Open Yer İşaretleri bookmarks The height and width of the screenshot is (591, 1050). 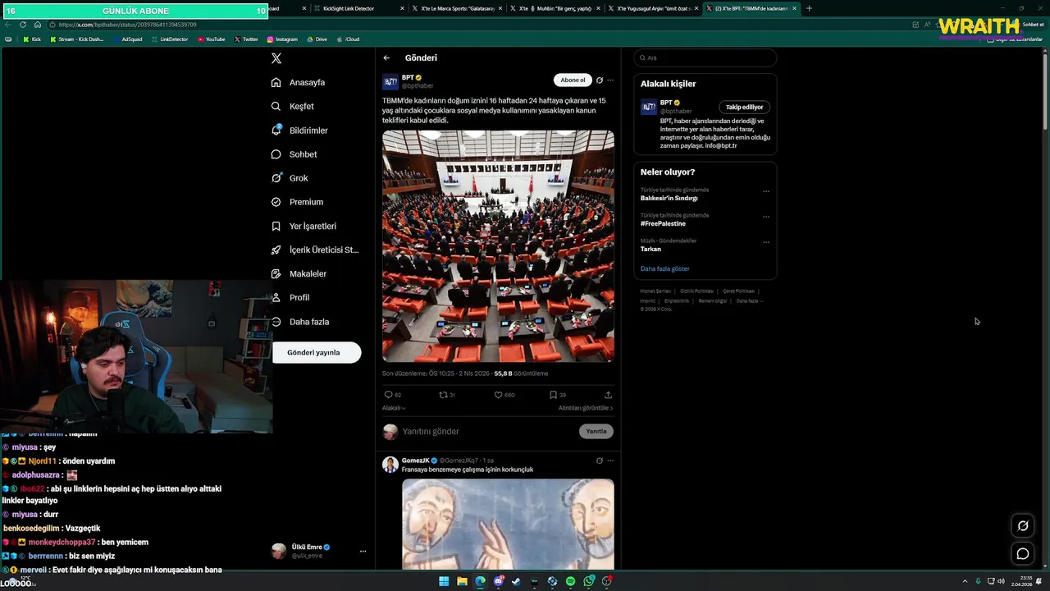(x=304, y=226)
